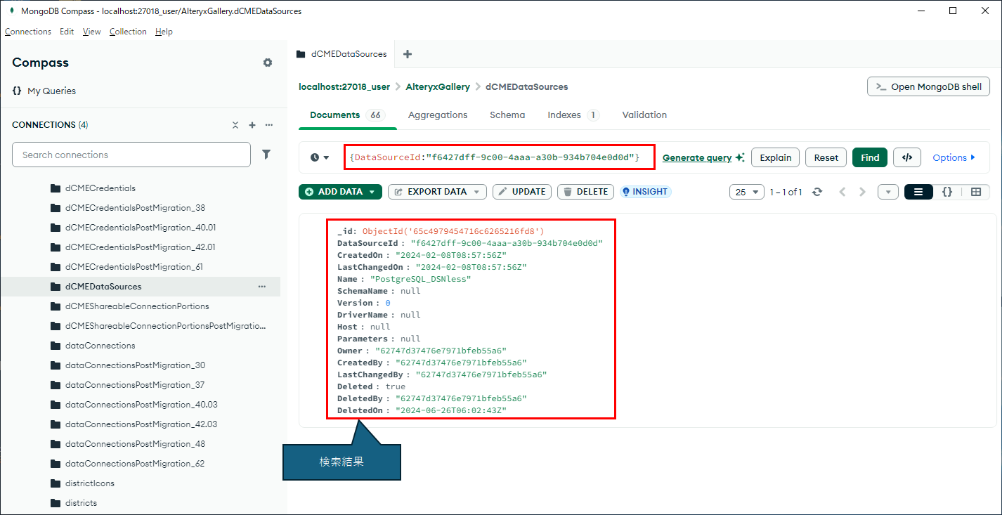
Task: Open export query to language icon
Action: 907,157
